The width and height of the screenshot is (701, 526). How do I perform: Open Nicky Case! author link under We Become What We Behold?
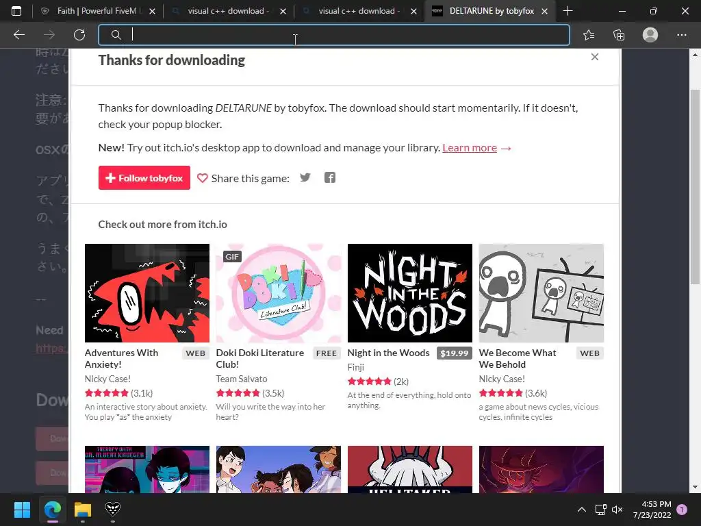coord(502,379)
